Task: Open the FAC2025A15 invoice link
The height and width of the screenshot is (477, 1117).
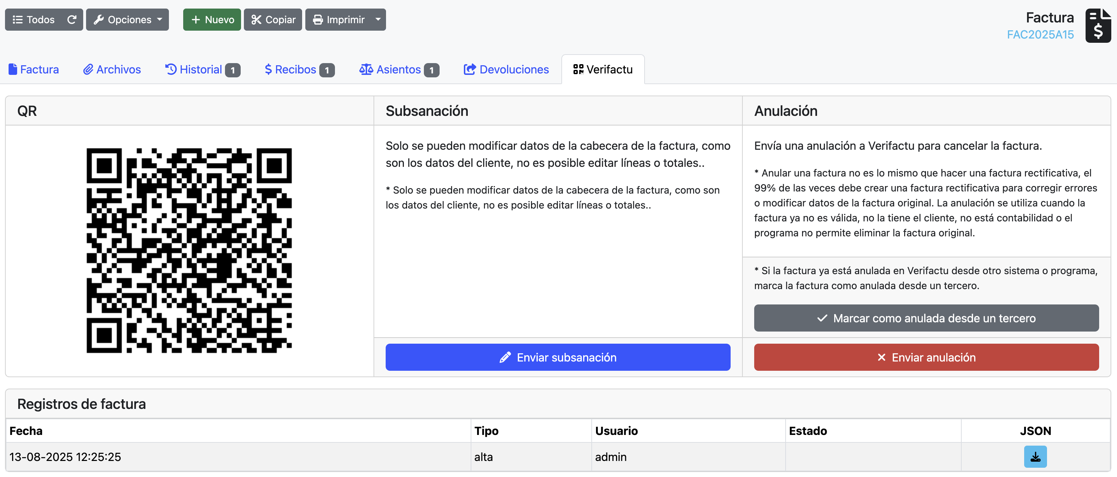Action: (1041, 35)
